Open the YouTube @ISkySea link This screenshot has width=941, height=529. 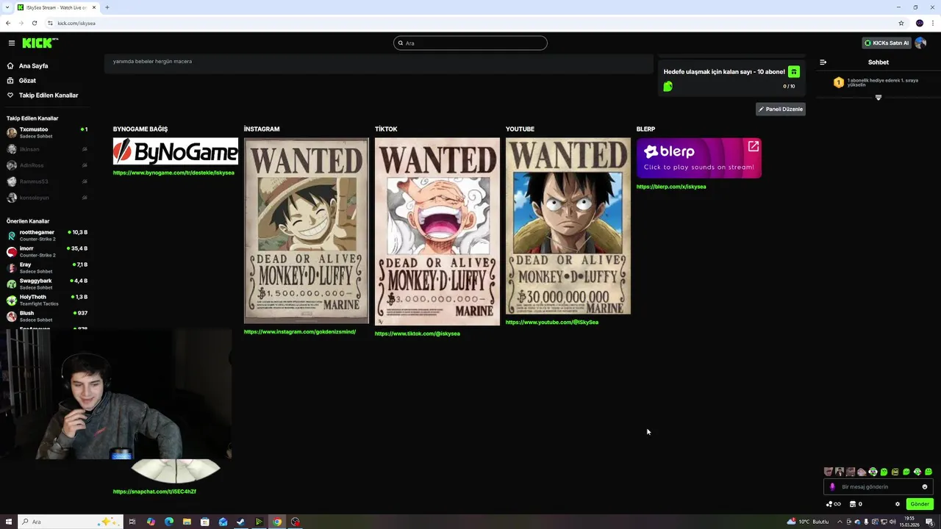click(x=552, y=322)
